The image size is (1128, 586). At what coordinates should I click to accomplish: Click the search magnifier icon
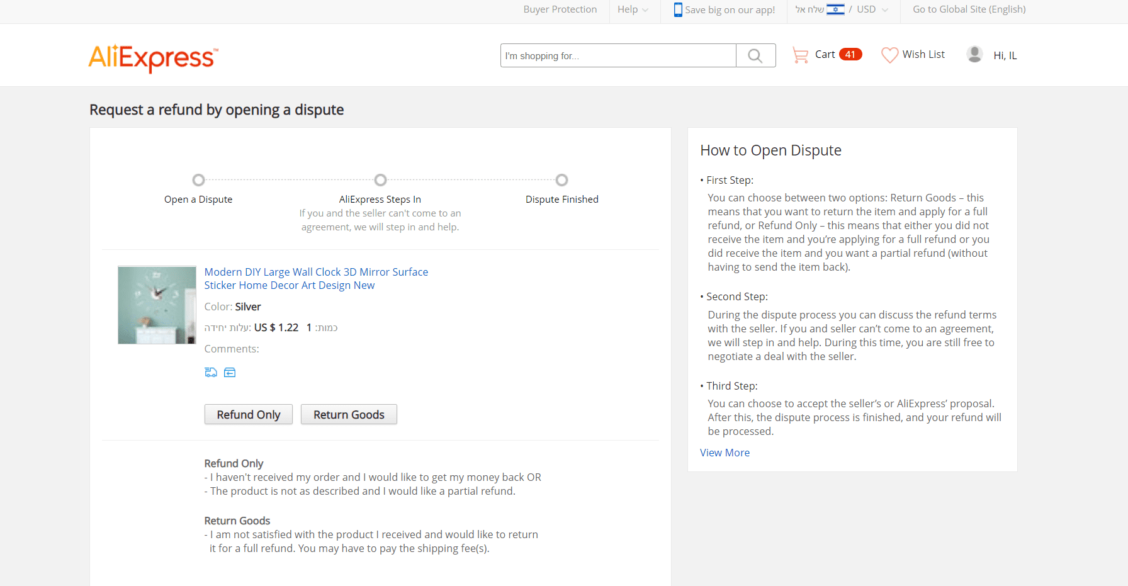point(755,55)
